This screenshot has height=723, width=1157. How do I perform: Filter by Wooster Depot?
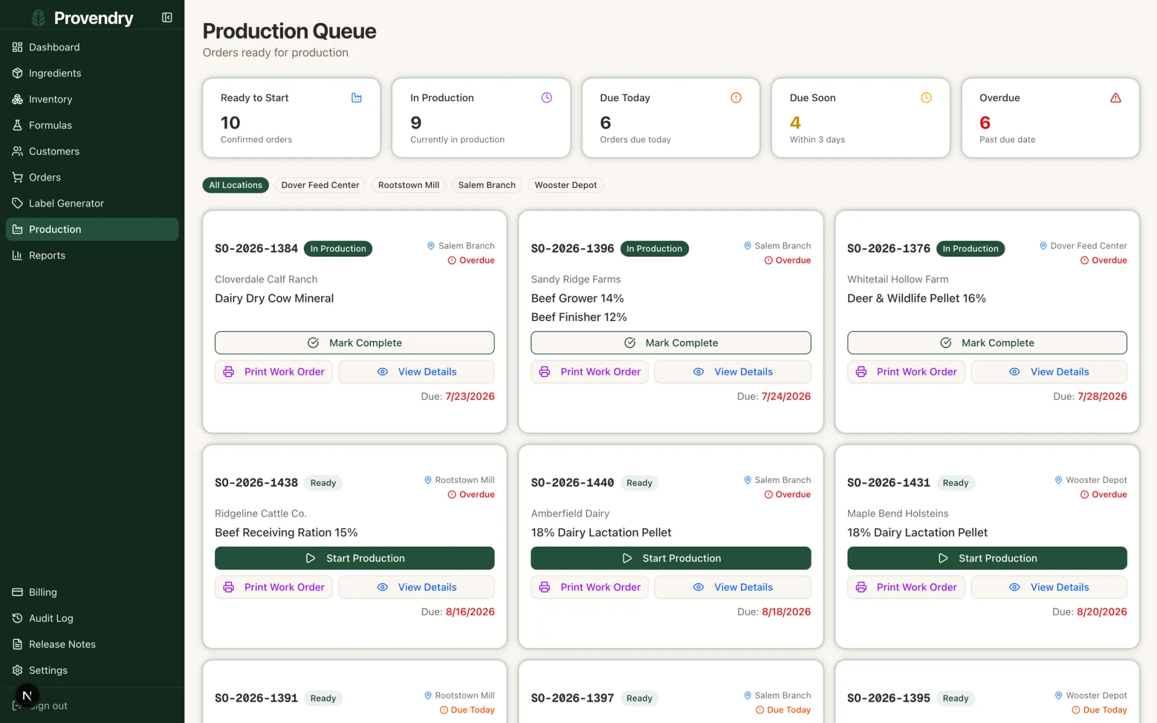click(x=565, y=185)
